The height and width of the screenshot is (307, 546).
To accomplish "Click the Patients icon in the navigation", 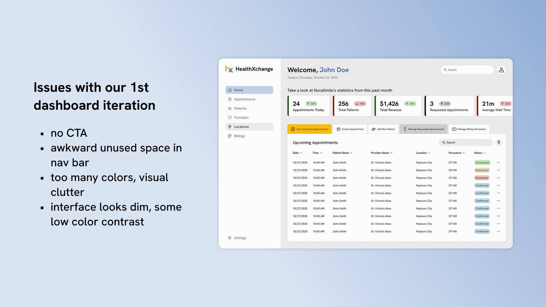I will [230, 108].
